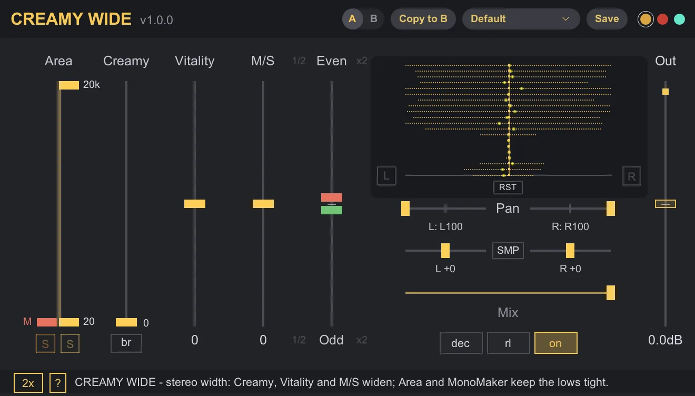Click the 0.0dB output value
The width and height of the screenshot is (695, 396).
(666, 340)
